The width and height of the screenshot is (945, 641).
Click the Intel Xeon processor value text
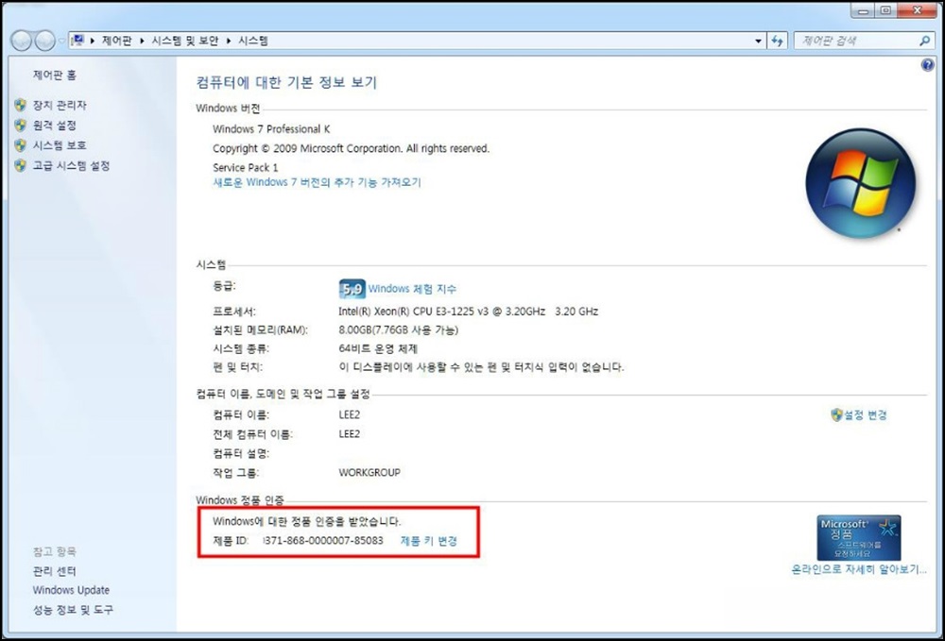click(469, 312)
